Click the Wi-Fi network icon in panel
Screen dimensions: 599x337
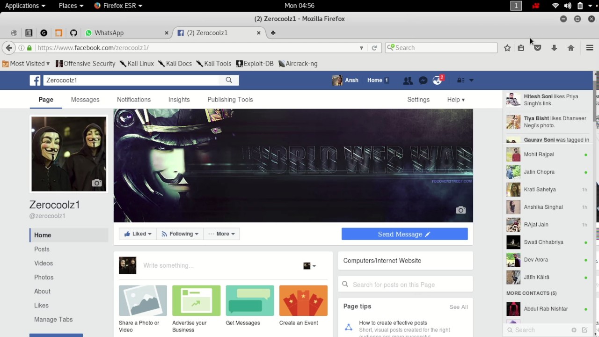(555, 6)
